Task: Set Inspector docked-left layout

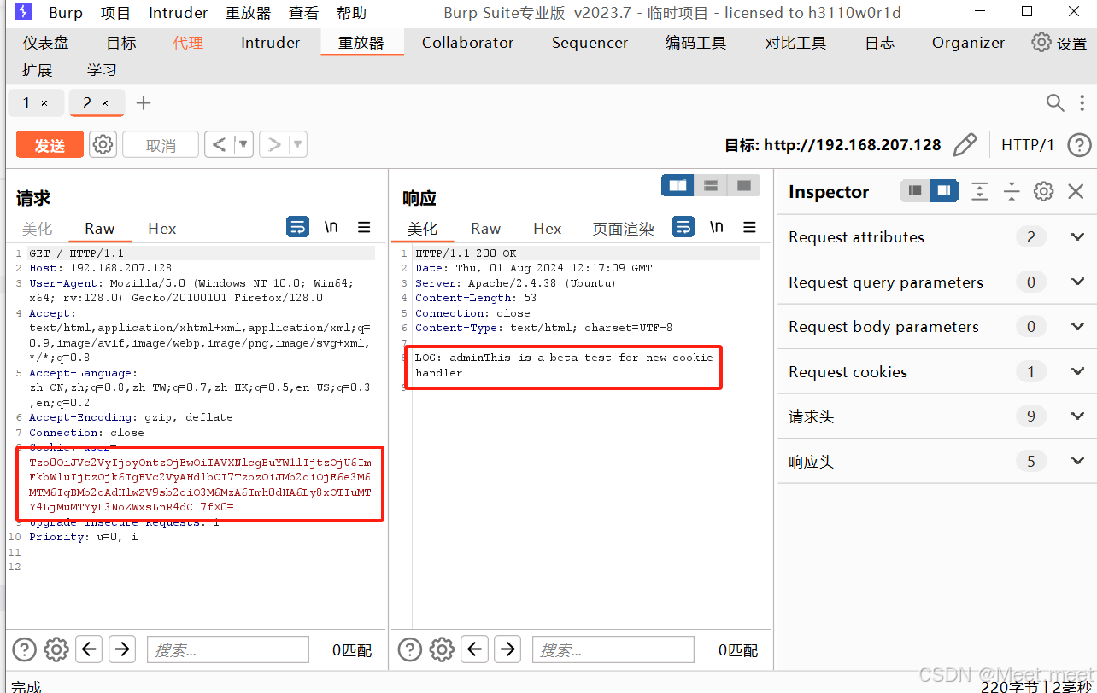Action: point(915,191)
